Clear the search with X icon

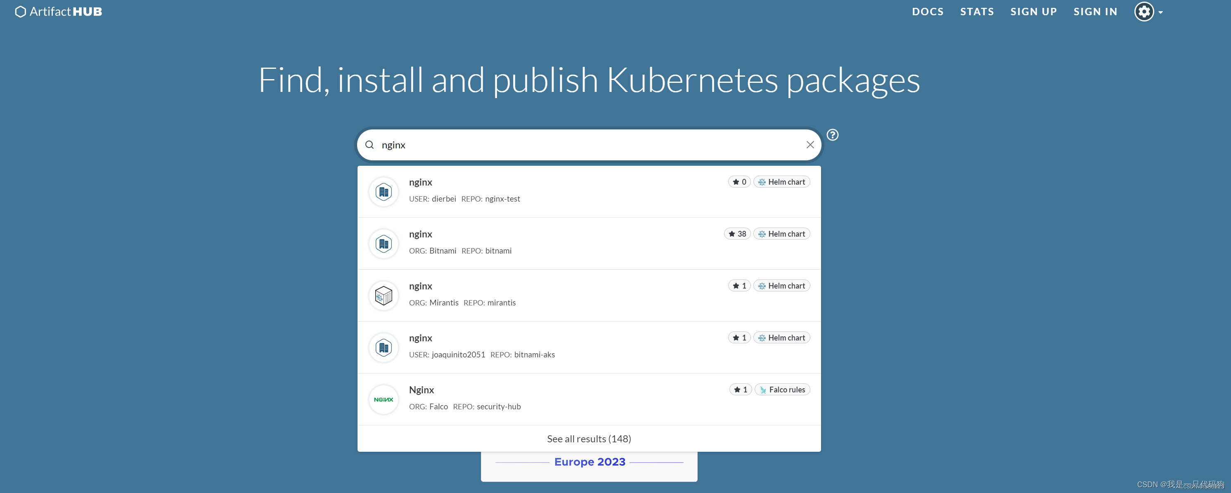coord(810,145)
